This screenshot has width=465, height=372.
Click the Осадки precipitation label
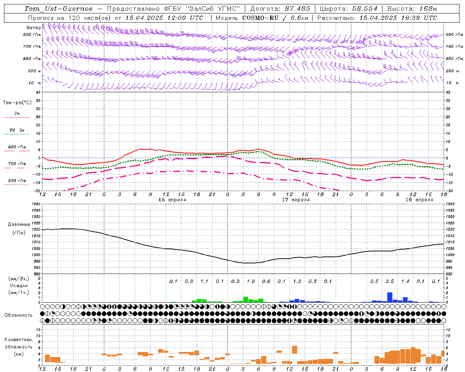point(19,286)
